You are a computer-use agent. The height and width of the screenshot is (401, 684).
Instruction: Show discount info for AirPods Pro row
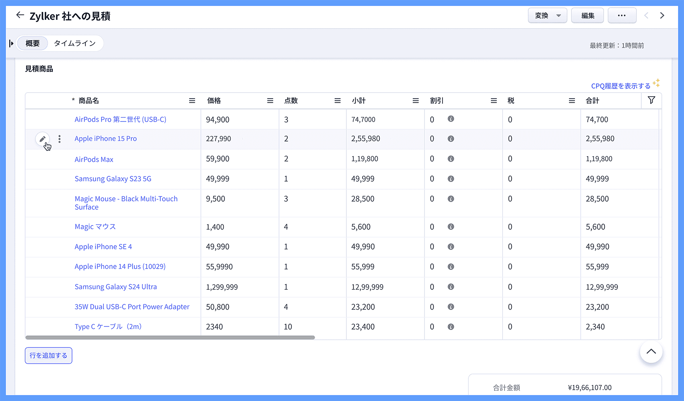coord(451,119)
